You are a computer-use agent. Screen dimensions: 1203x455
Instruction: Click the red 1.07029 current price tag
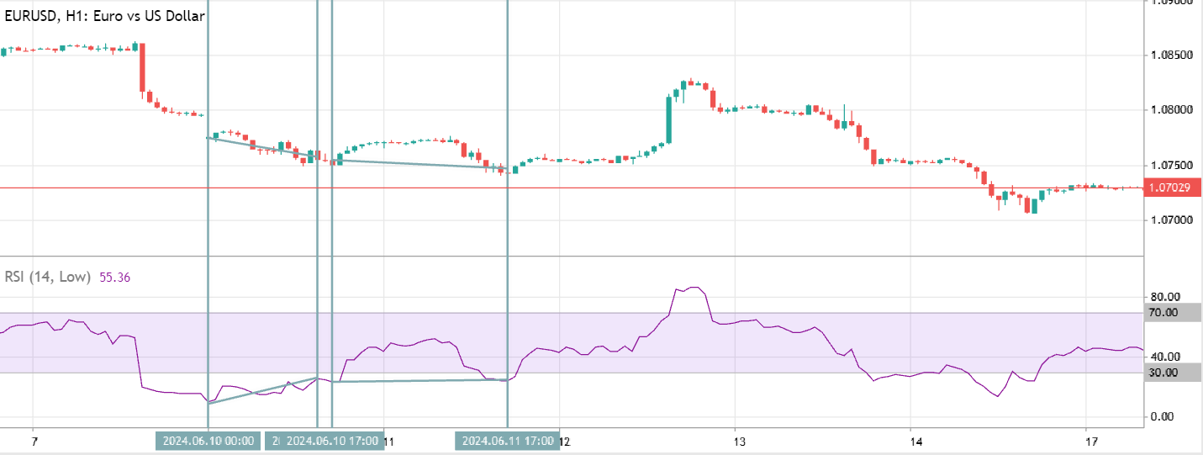pos(1173,187)
